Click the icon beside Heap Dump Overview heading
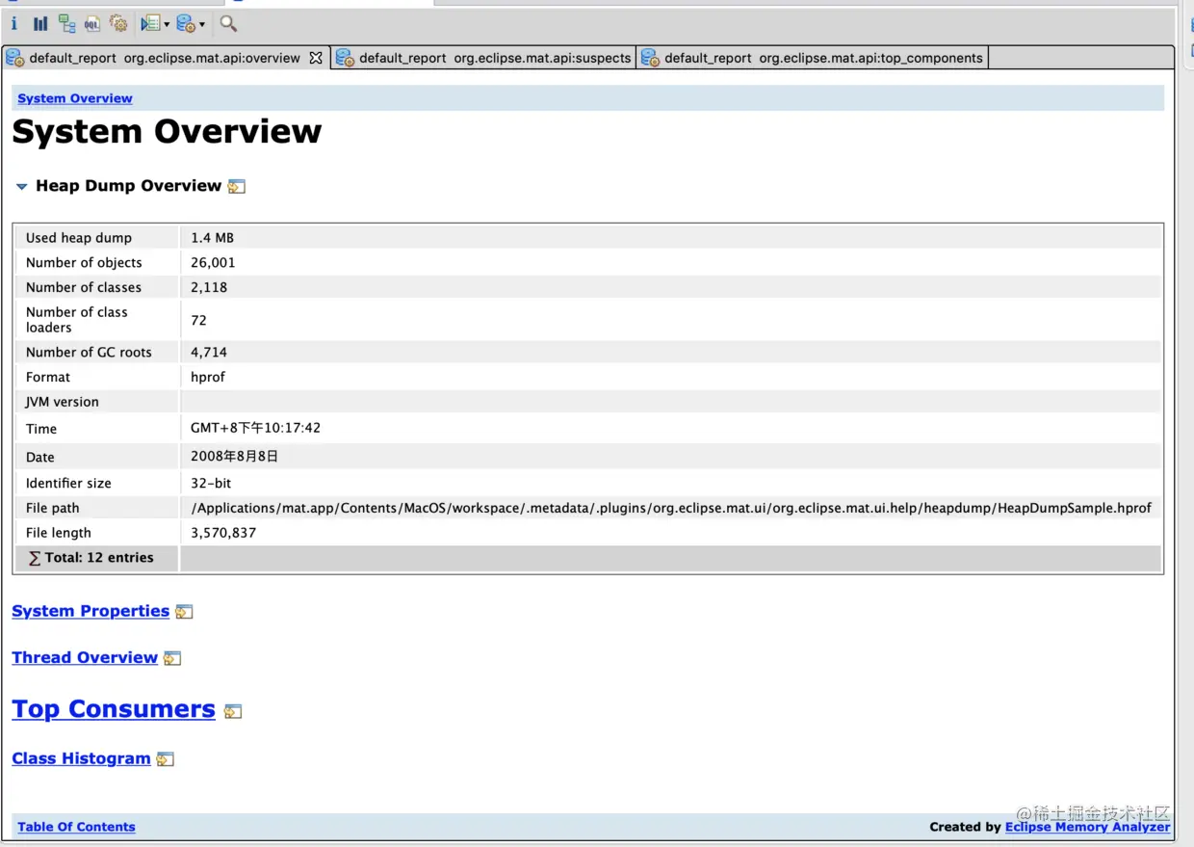Viewport: 1194px width, 847px height. coord(237,186)
